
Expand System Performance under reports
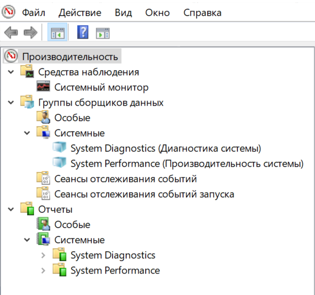[43, 270]
